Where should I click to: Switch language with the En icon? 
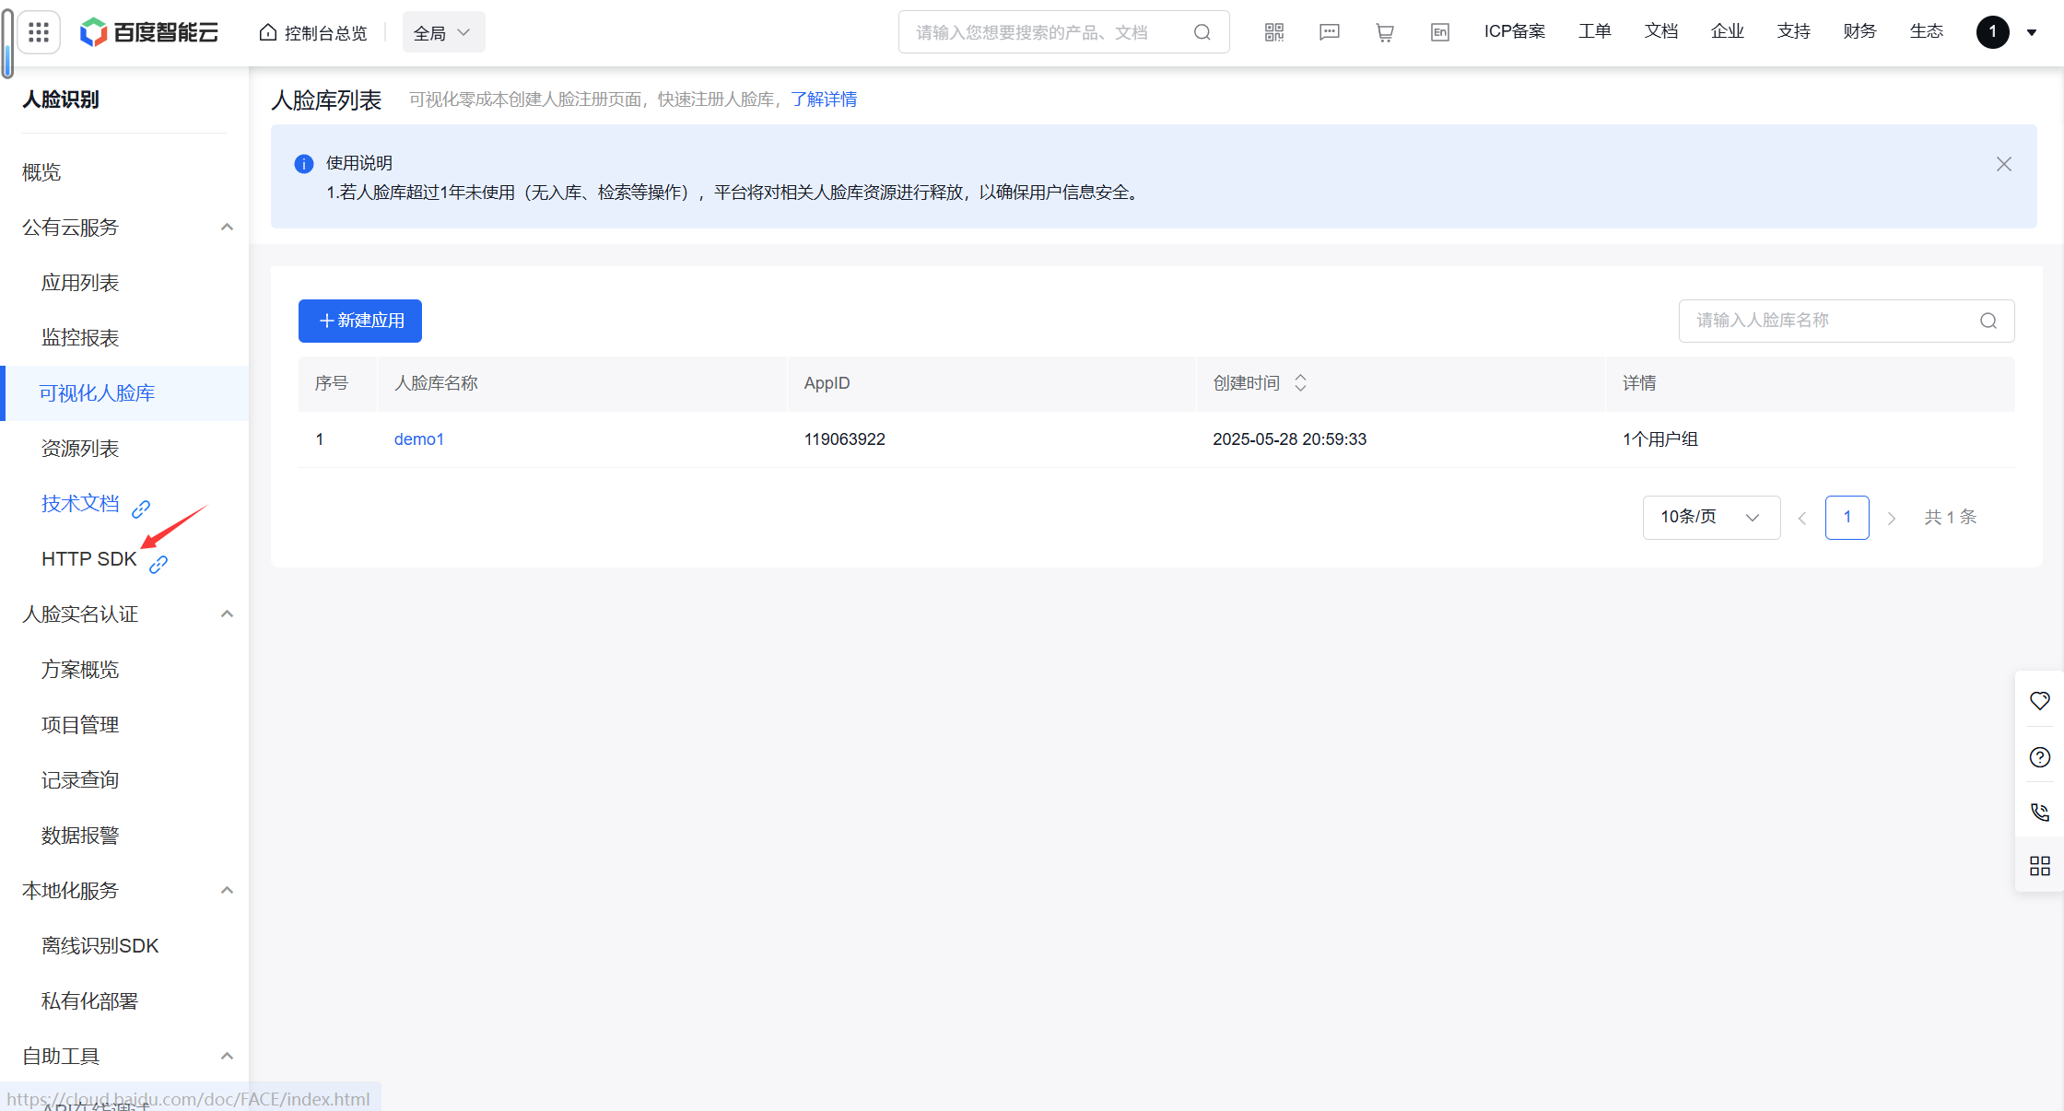[x=1439, y=32]
